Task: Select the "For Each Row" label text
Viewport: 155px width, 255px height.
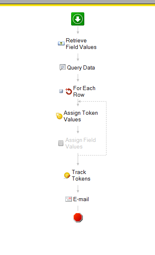Action: [84, 91]
